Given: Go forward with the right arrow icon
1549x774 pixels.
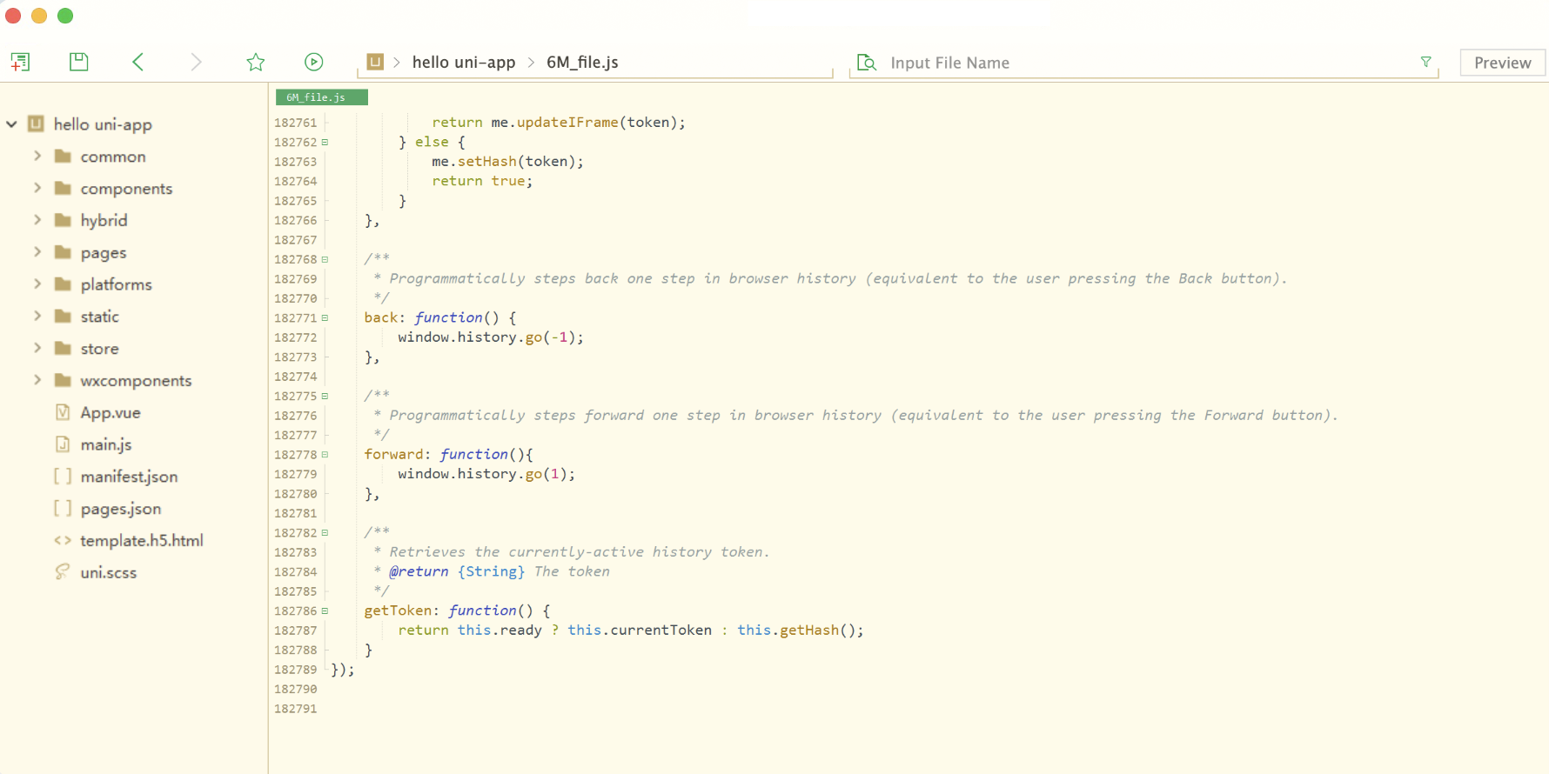Looking at the screenshot, I should [x=196, y=62].
